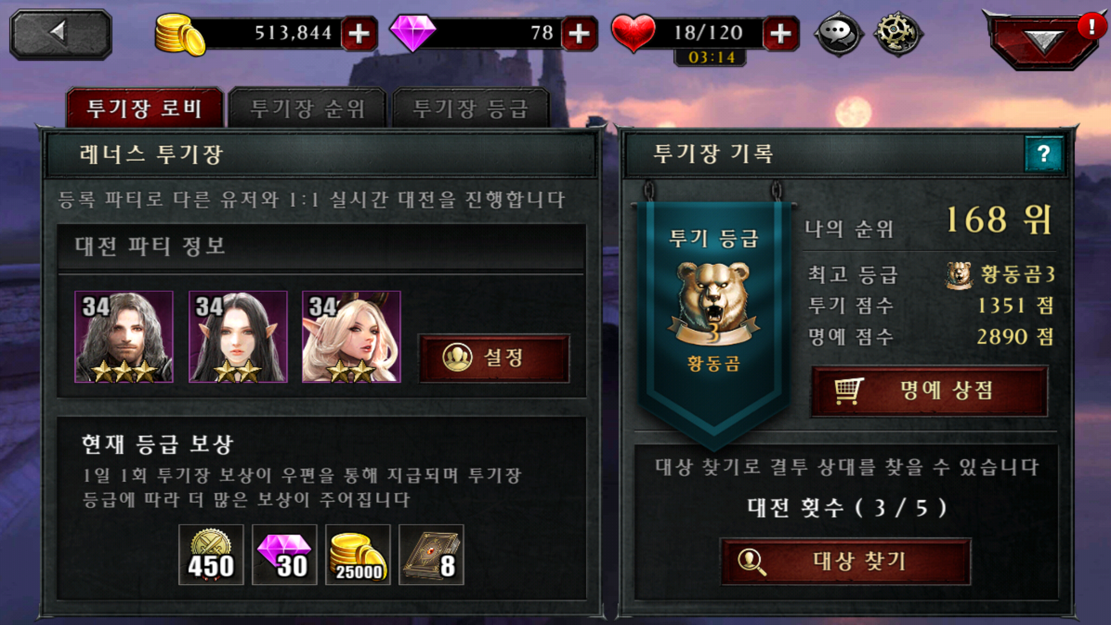This screenshot has height=625, width=1111.
Task: Open the help question mark button
Action: click(x=1044, y=154)
